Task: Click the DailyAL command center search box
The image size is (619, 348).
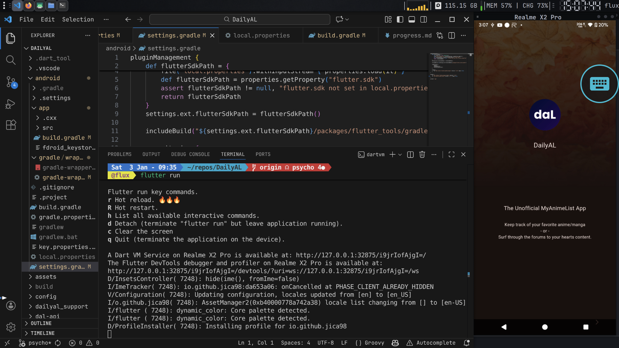Action: 240,20
